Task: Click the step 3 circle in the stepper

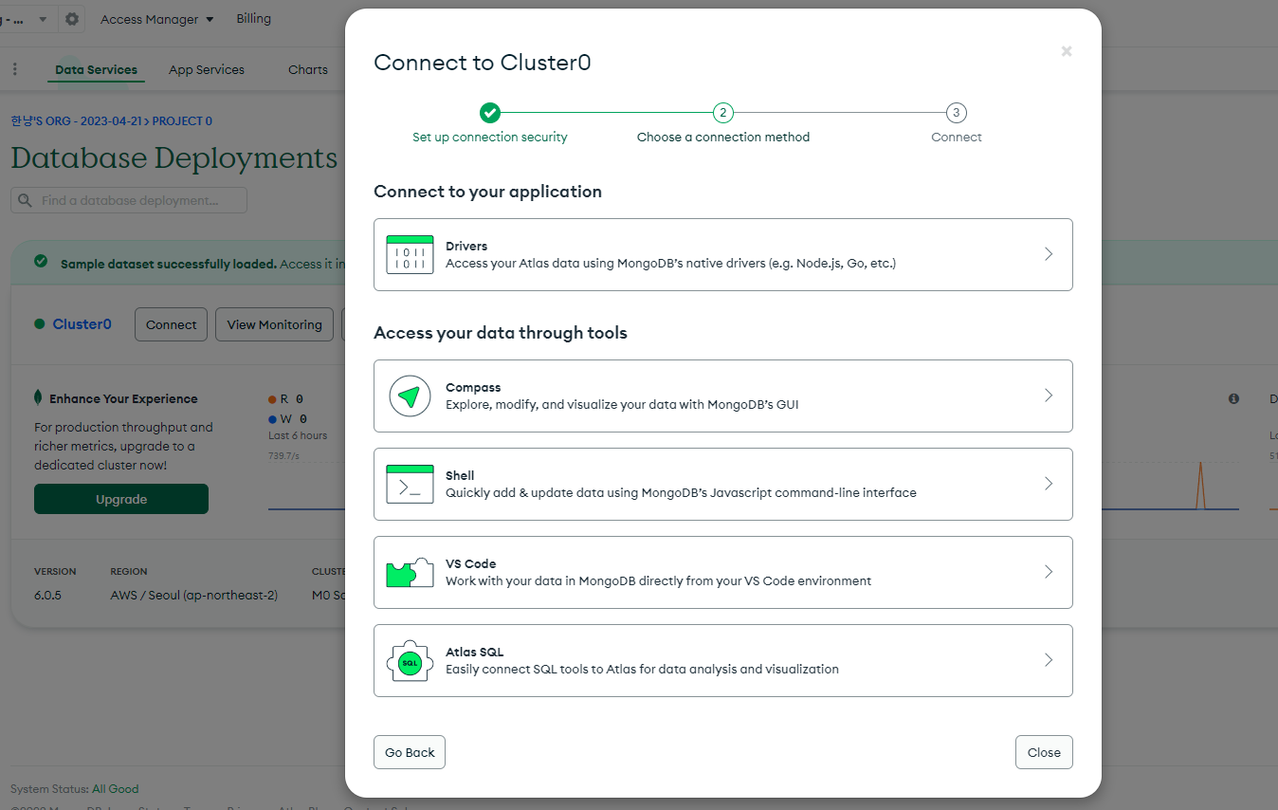Action: click(x=957, y=113)
